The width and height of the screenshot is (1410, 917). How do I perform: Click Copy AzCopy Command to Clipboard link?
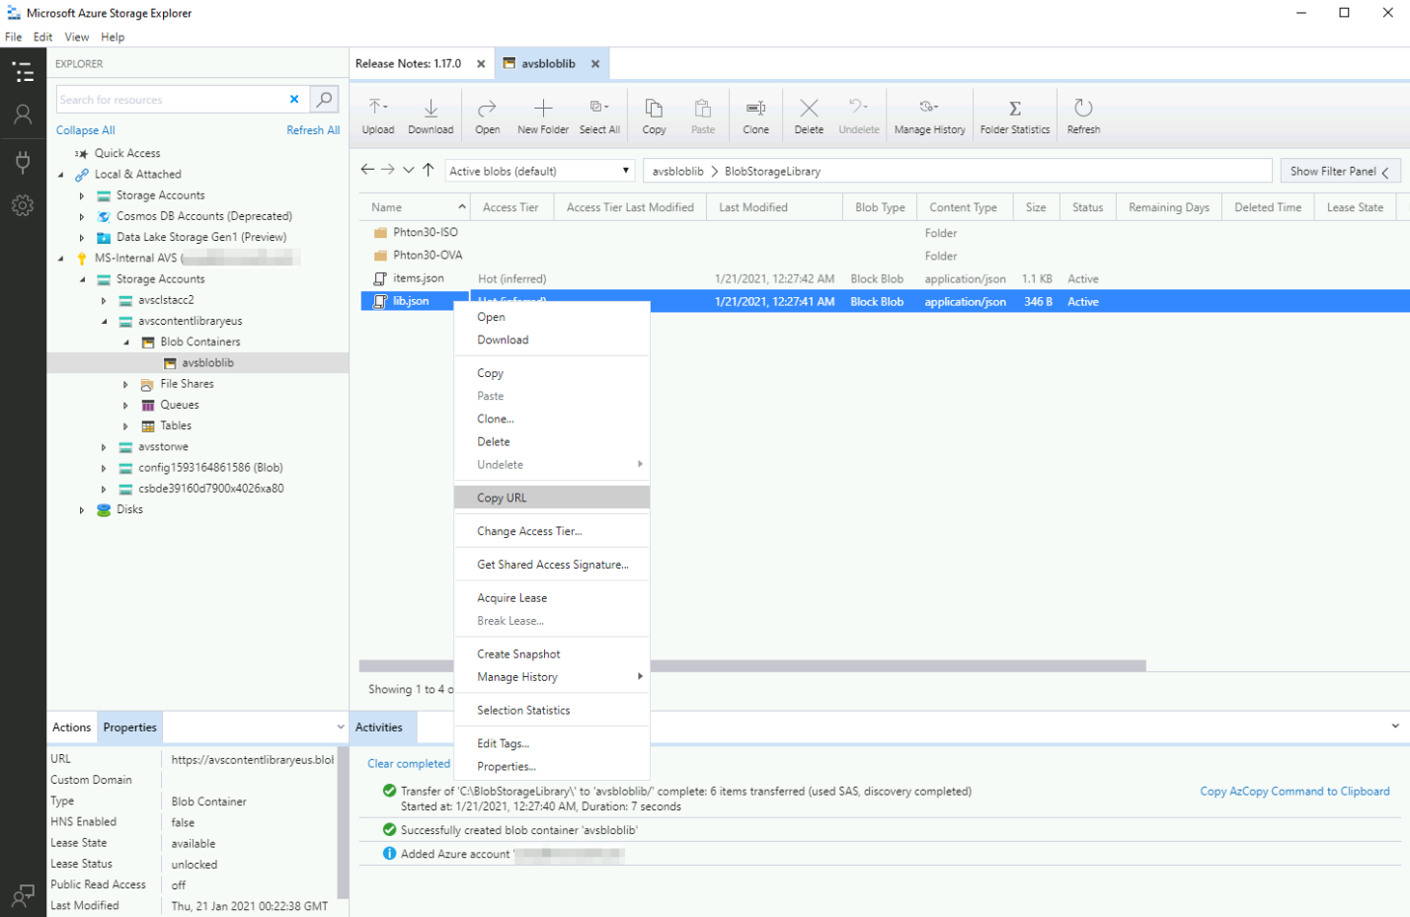1294,792
